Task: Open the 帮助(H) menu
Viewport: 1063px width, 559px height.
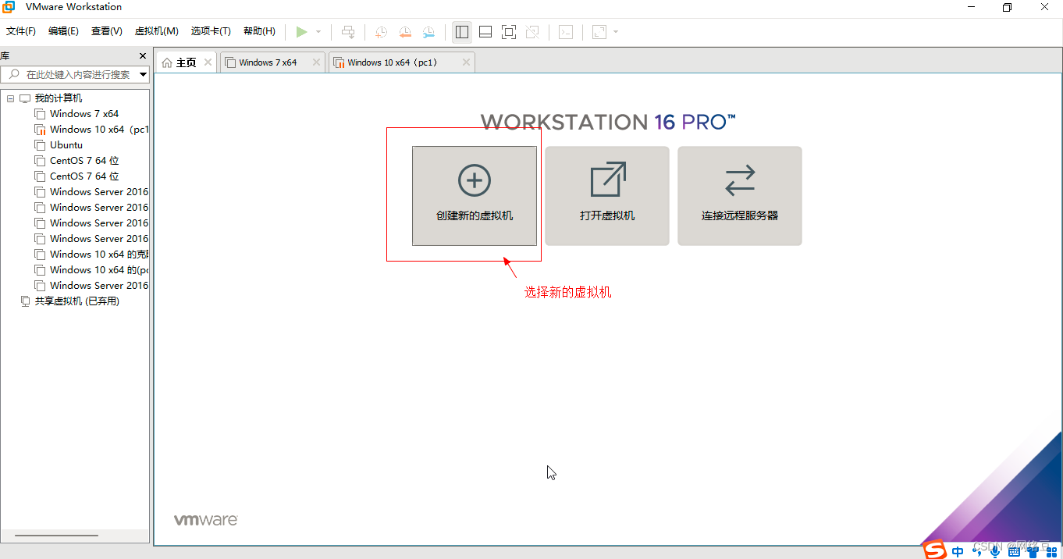Action: [259, 31]
